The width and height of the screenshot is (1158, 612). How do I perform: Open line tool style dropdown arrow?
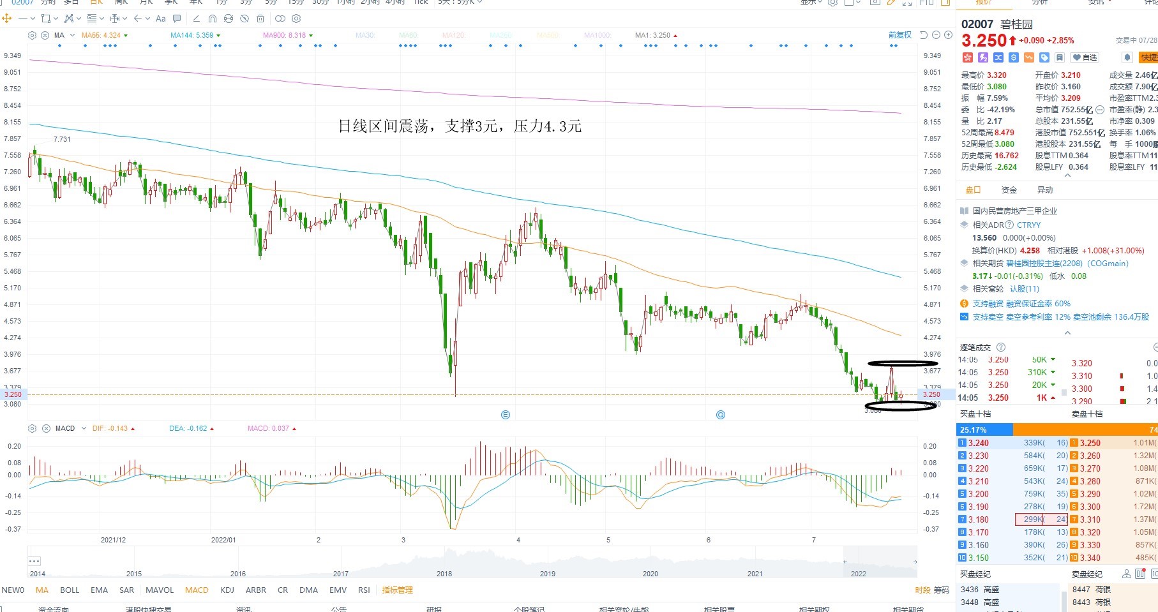33,19
